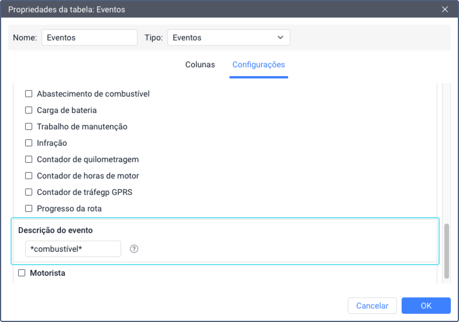This screenshot has width=459, height=322.
Task: Click the help icon beside event description
Action: [134, 249]
